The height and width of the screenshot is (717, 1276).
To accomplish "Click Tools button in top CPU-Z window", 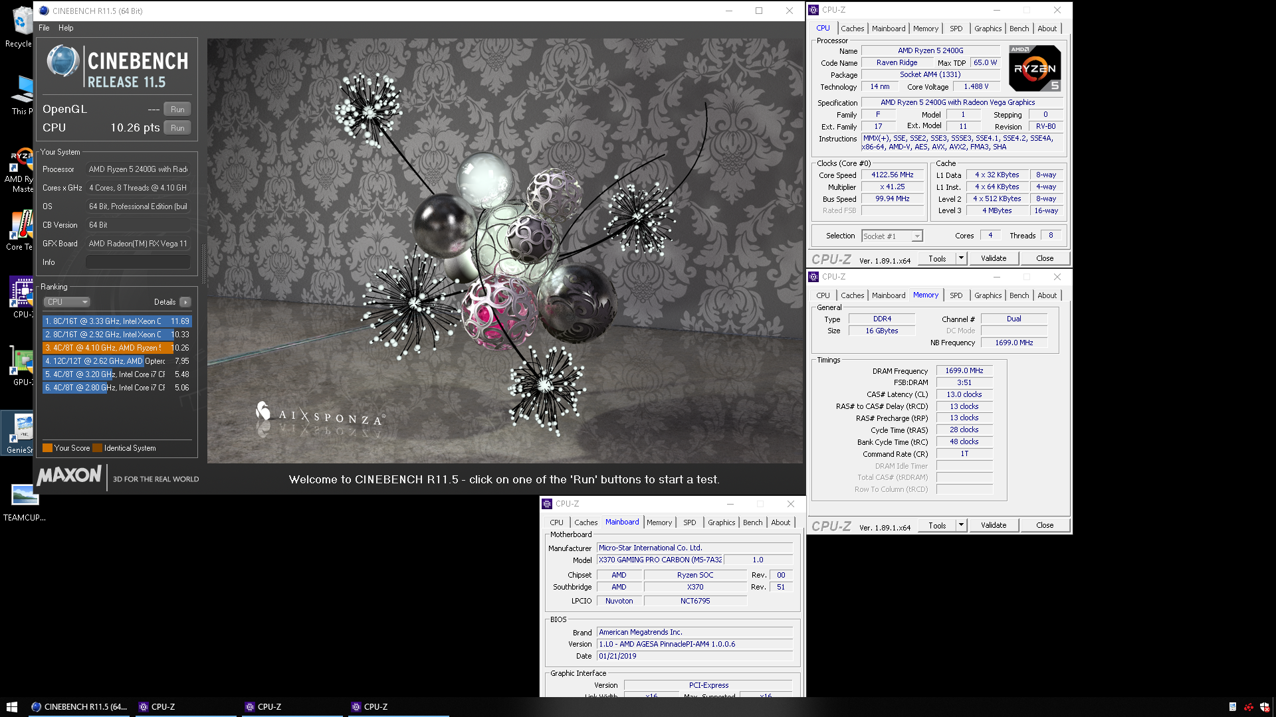I will click(938, 259).
